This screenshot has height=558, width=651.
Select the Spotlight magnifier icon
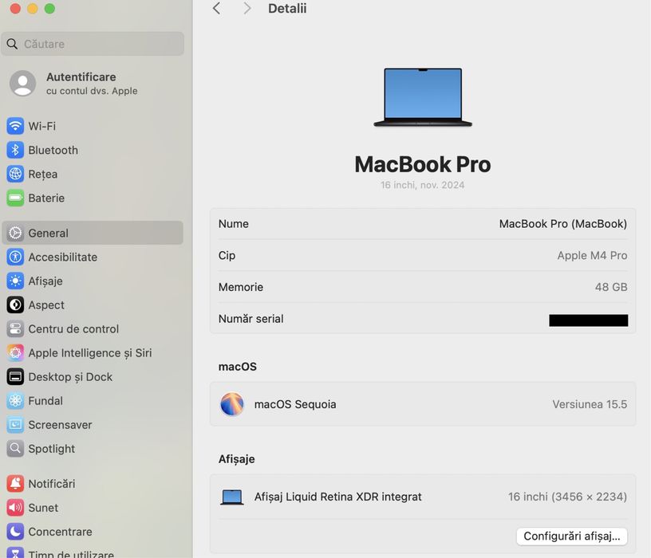15,449
